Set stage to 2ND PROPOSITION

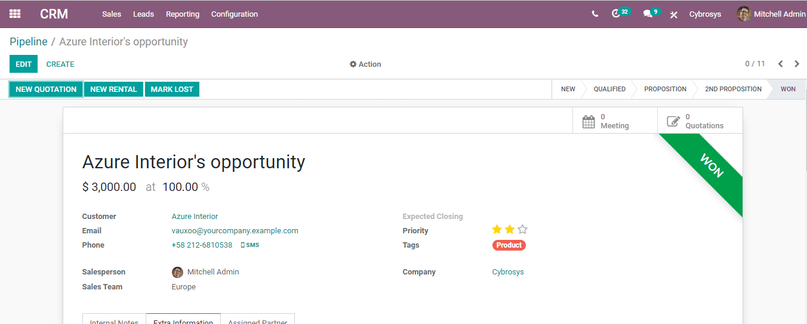(733, 89)
